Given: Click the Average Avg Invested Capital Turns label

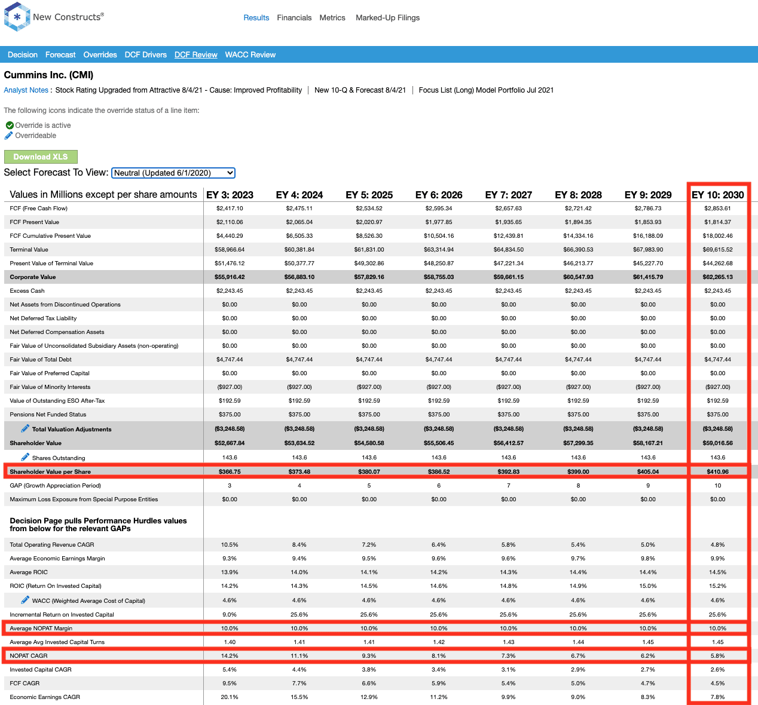Looking at the screenshot, I should [57, 642].
